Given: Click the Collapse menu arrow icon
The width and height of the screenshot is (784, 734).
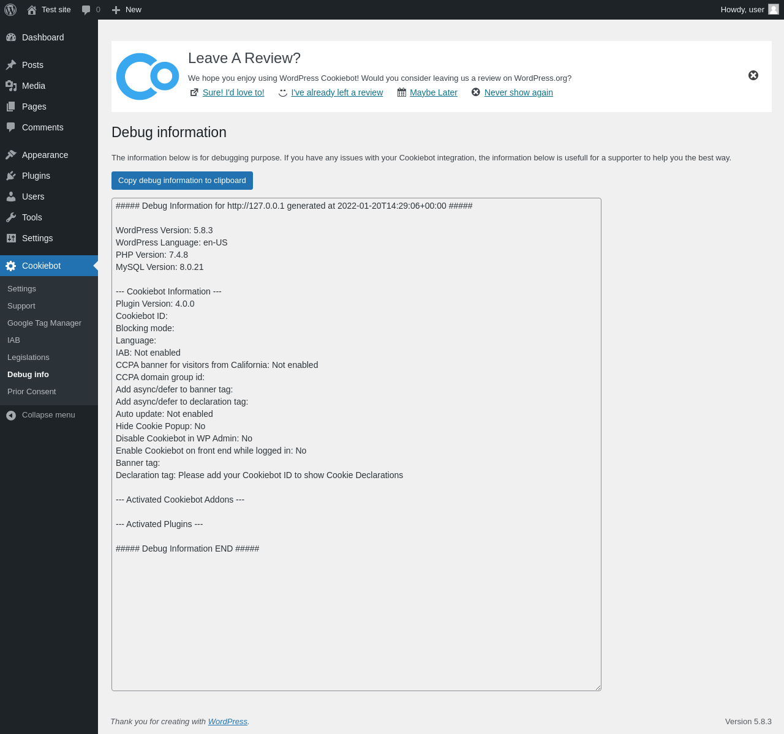Looking at the screenshot, I should (11, 416).
